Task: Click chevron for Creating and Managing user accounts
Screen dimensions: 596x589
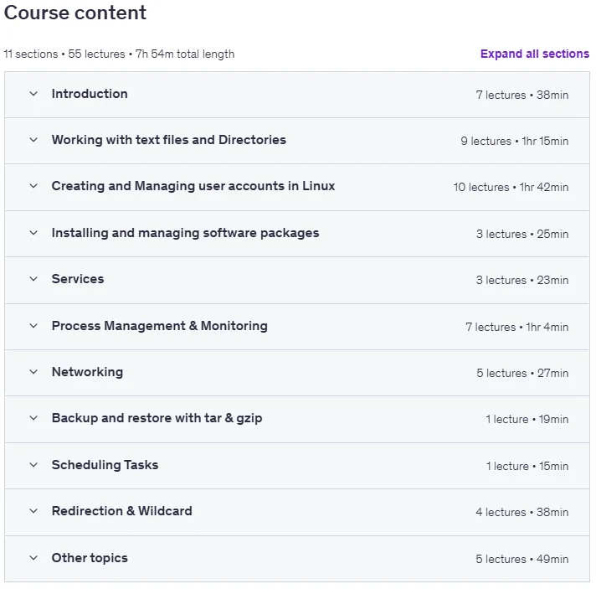Action: coord(33,186)
